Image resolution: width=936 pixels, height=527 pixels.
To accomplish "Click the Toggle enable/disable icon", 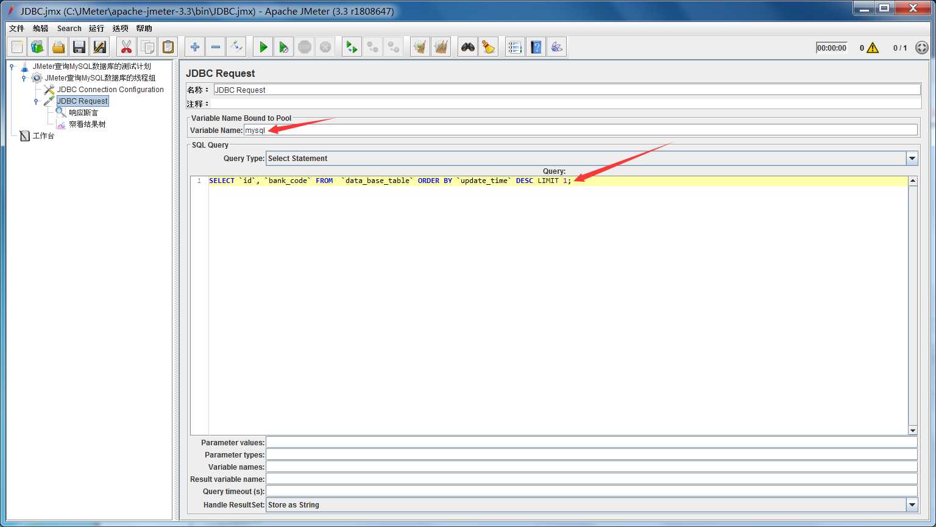I will tap(236, 47).
